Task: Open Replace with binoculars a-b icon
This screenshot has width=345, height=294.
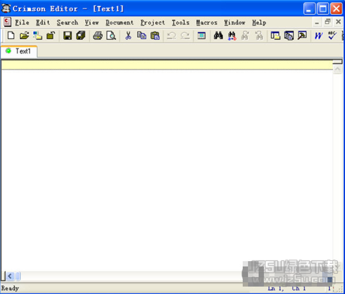Action: [x=232, y=36]
